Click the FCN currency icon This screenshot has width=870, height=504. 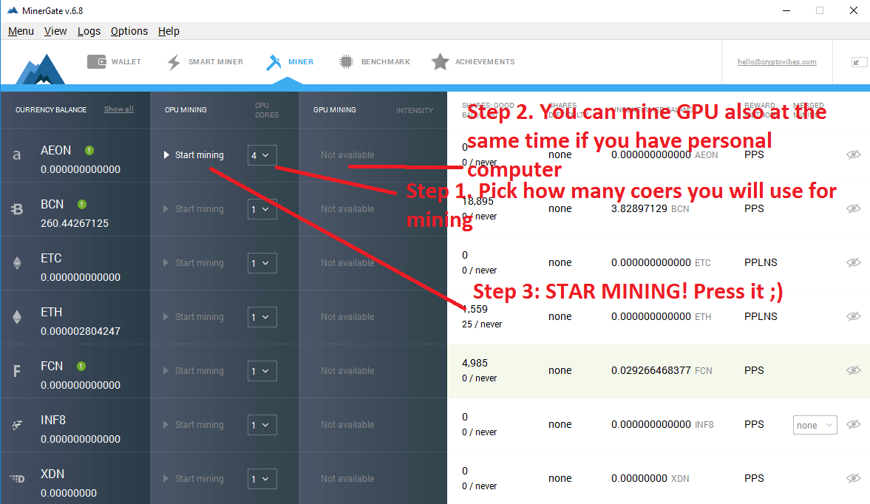(17, 371)
